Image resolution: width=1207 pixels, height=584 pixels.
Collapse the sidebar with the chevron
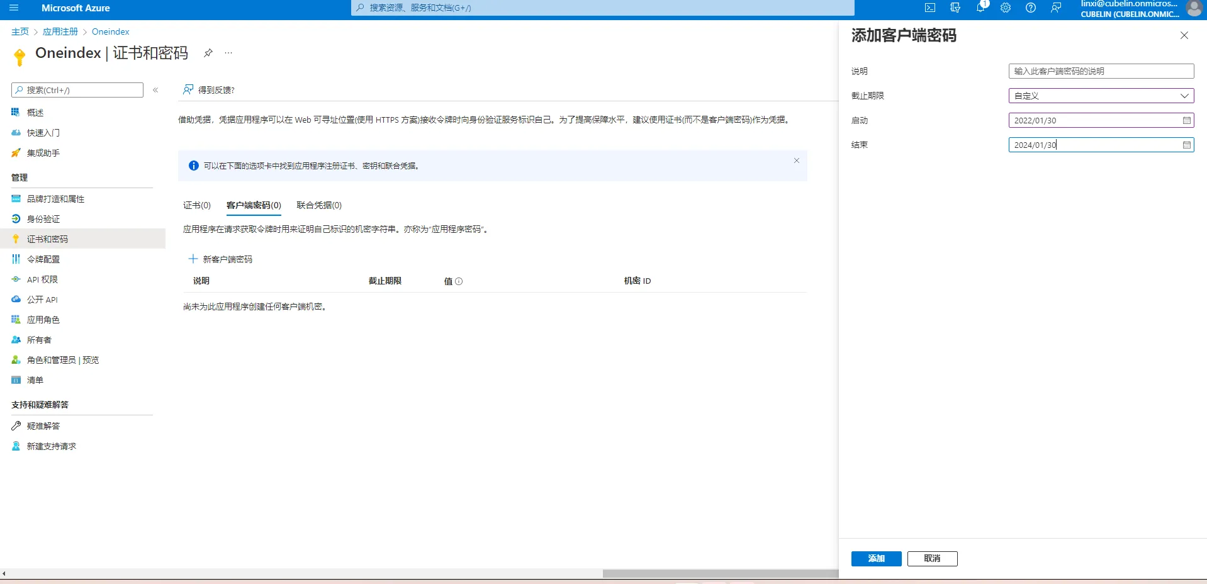point(155,90)
